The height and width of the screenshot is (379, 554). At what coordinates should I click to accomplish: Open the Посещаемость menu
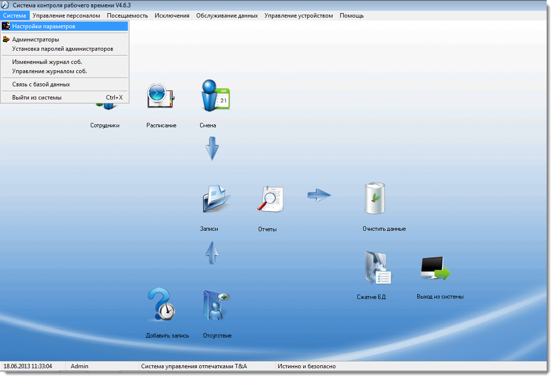127,16
